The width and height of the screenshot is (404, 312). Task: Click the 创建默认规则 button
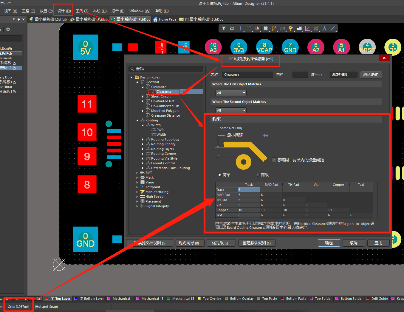(x=257, y=243)
